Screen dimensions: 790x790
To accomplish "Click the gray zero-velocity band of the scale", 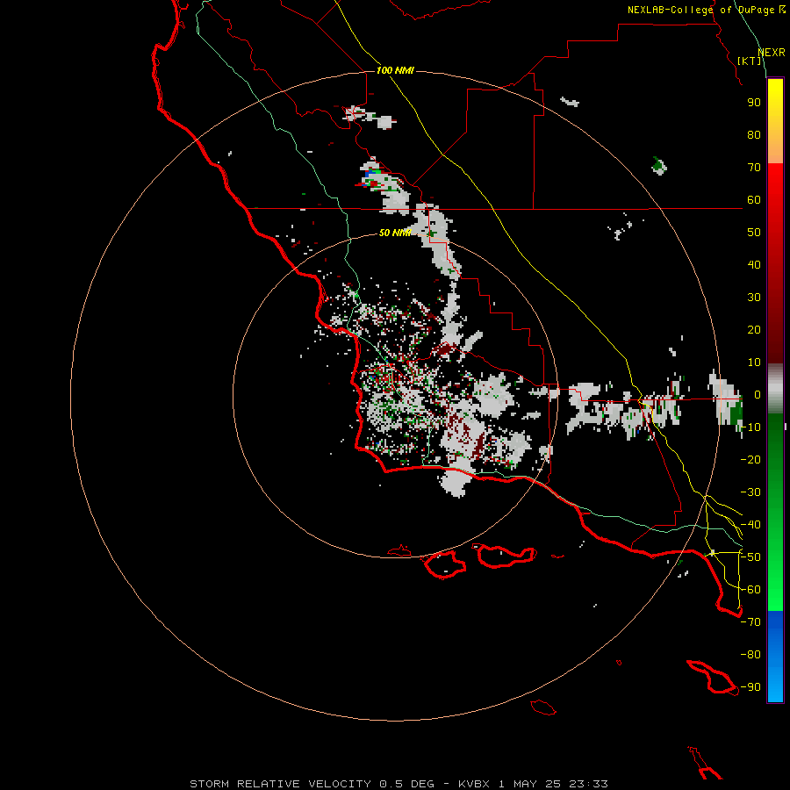I will point(775,389).
